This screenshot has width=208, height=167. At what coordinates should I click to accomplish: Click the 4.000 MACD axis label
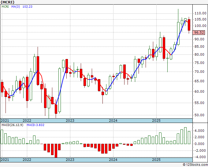pos(199,131)
